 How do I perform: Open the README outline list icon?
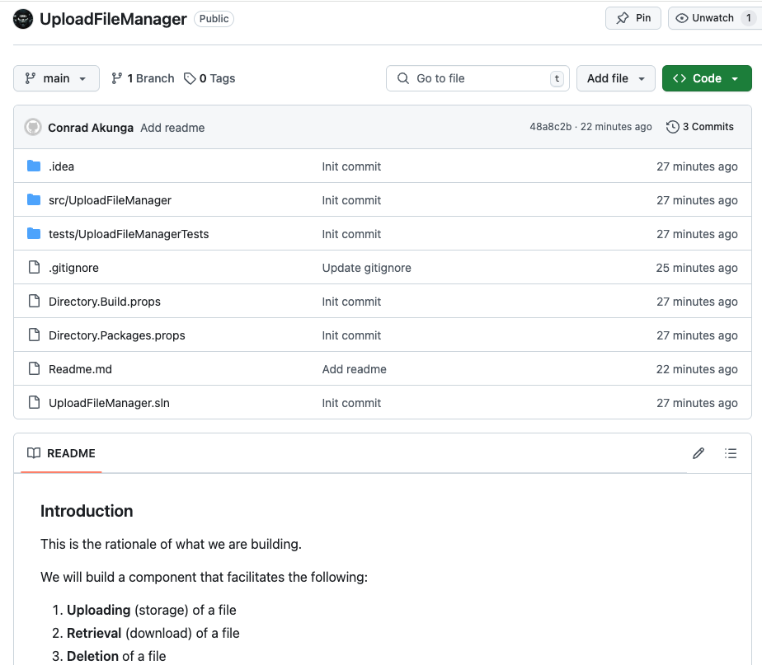[730, 453]
